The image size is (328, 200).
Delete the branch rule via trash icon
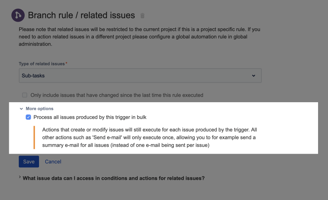click(142, 16)
